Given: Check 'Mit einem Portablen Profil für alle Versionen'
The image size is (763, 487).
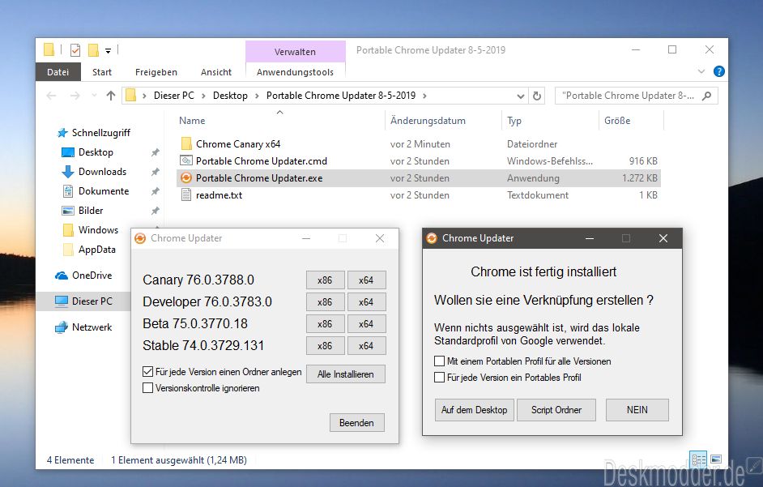Looking at the screenshot, I should [x=439, y=361].
